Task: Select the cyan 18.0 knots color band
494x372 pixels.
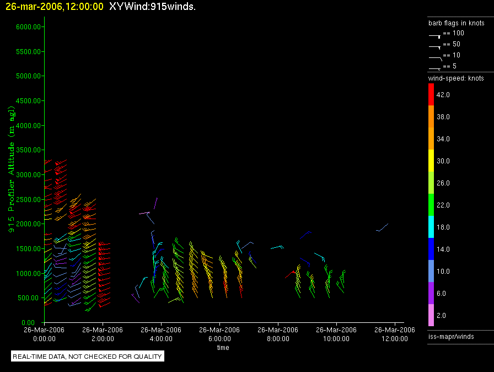Action: (x=431, y=227)
